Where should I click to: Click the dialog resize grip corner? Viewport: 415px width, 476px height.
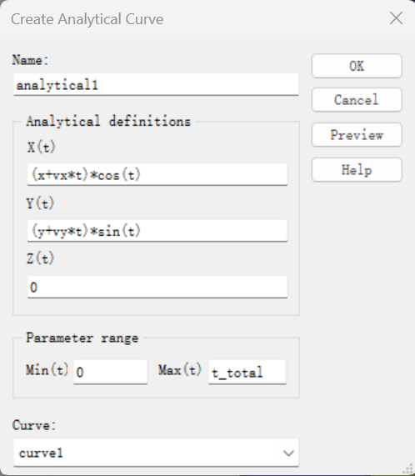pos(409,470)
